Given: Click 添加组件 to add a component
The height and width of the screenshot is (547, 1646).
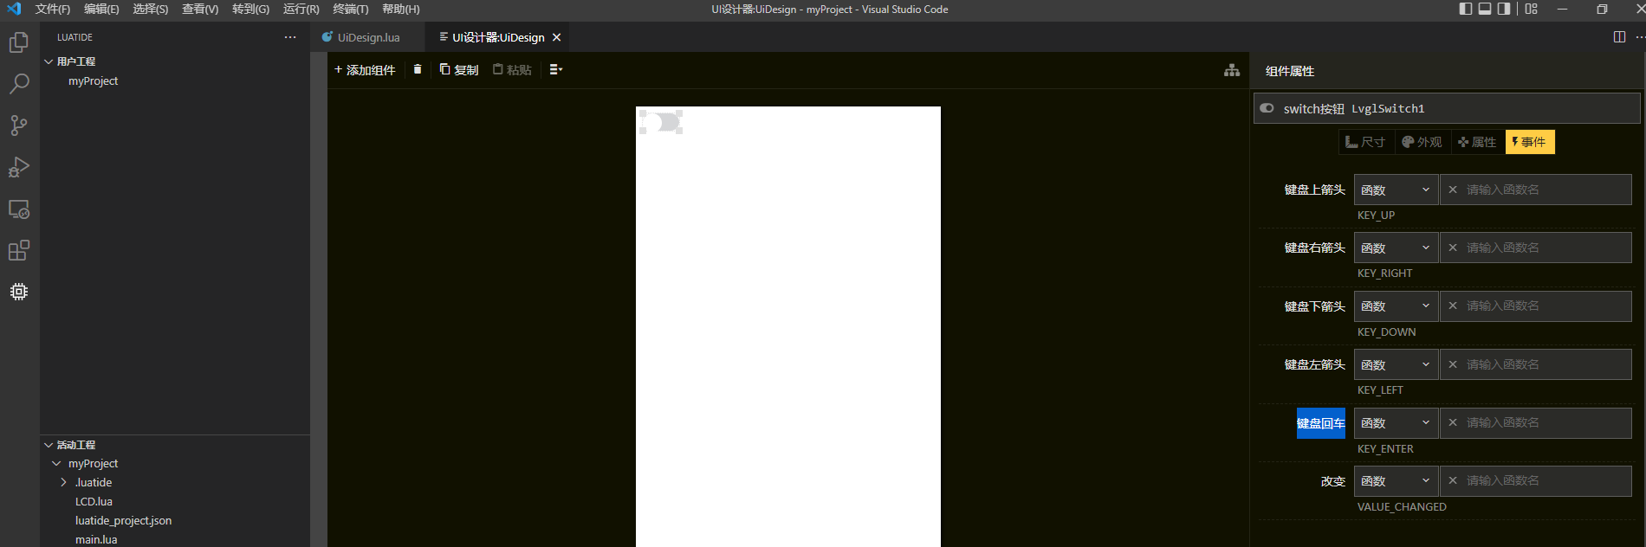Looking at the screenshot, I should (365, 69).
